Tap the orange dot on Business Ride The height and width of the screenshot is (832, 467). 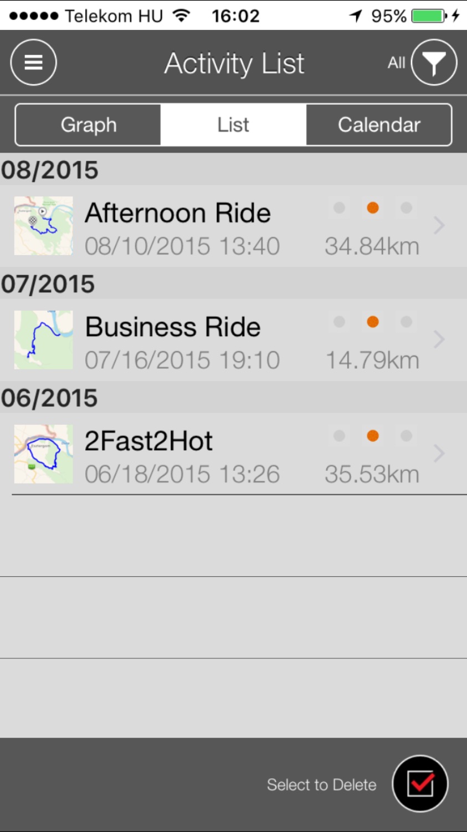tap(373, 322)
